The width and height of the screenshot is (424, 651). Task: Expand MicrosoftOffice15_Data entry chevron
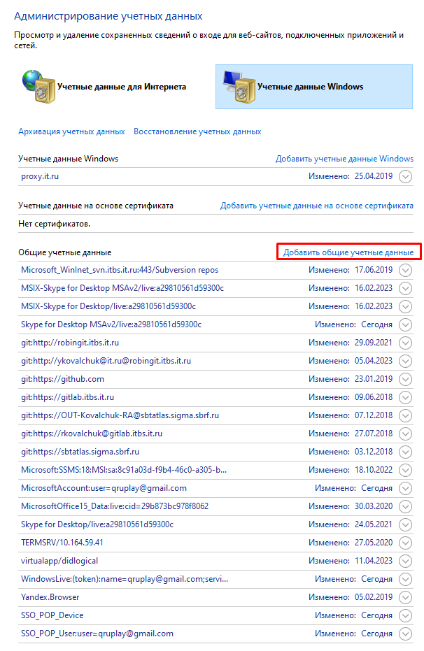pyautogui.click(x=405, y=506)
